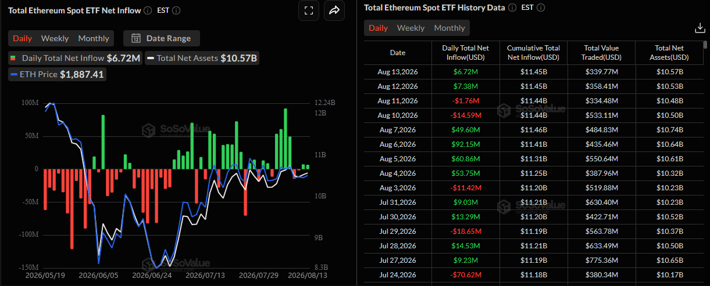Click the info icon beside history EST label
This screenshot has width=710, height=286.
coord(541,8)
